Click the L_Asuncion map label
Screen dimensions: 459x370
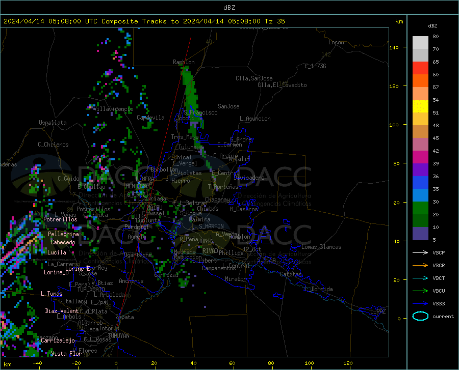(x=255, y=119)
